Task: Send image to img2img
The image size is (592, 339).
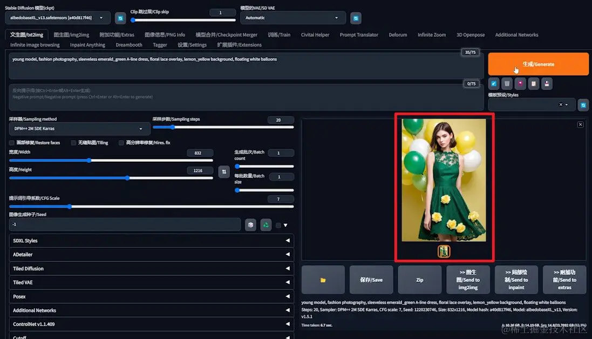Action: tap(468, 280)
